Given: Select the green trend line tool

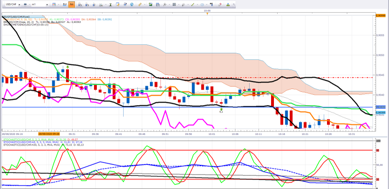Looking at the screenshot, I should click(x=193, y=4).
